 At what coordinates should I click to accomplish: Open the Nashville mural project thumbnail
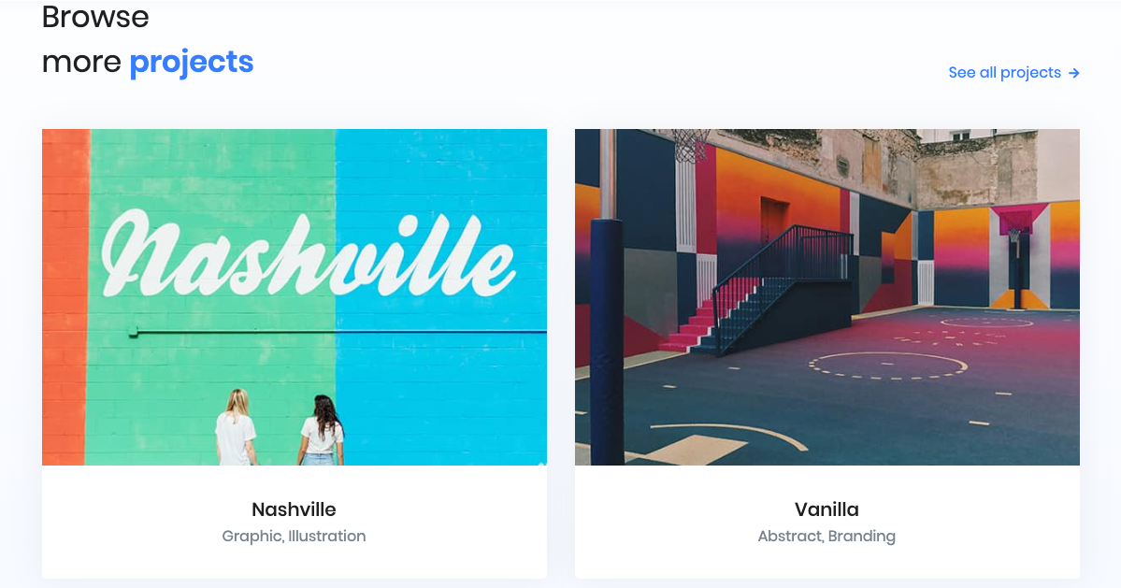[x=295, y=297]
